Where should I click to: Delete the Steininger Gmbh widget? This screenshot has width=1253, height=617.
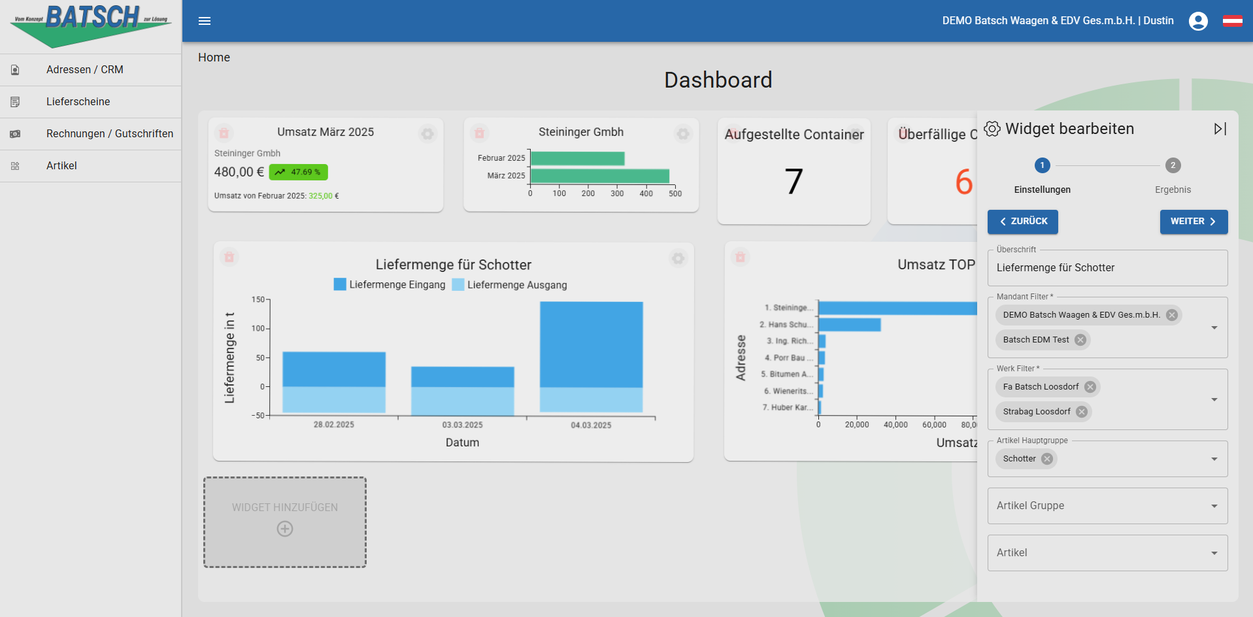pyautogui.click(x=479, y=133)
